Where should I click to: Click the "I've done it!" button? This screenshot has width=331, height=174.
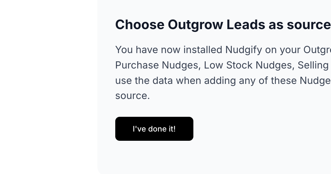[154, 129]
